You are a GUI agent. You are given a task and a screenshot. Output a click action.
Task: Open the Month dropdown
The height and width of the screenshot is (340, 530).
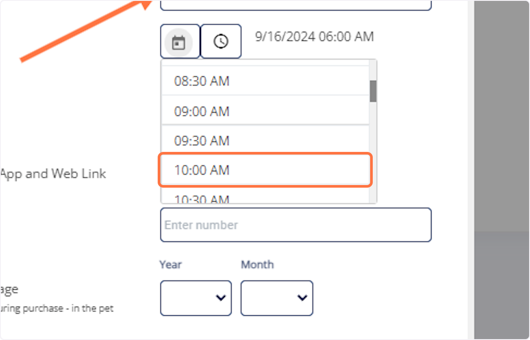(276, 298)
